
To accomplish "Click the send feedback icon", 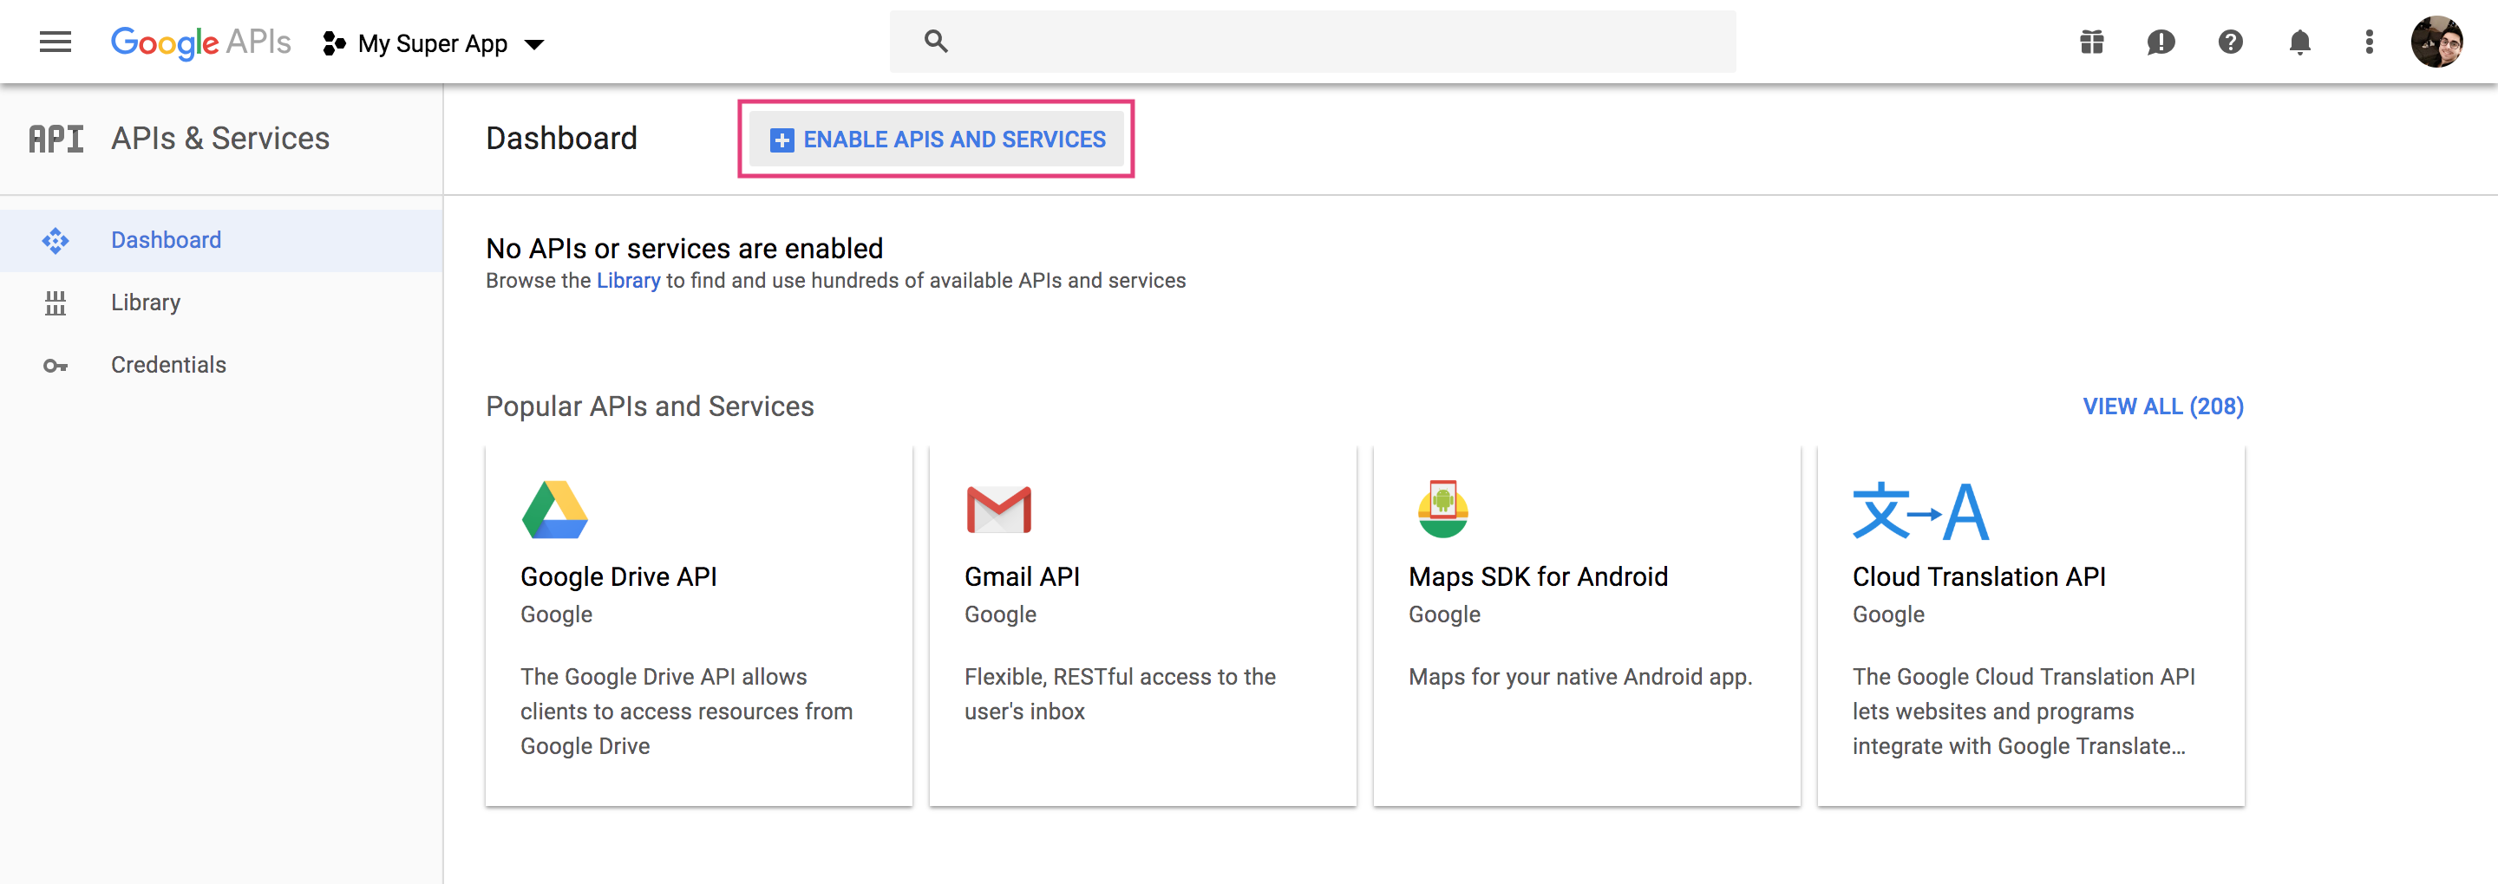I will pyautogui.click(x=2161, y=42).
